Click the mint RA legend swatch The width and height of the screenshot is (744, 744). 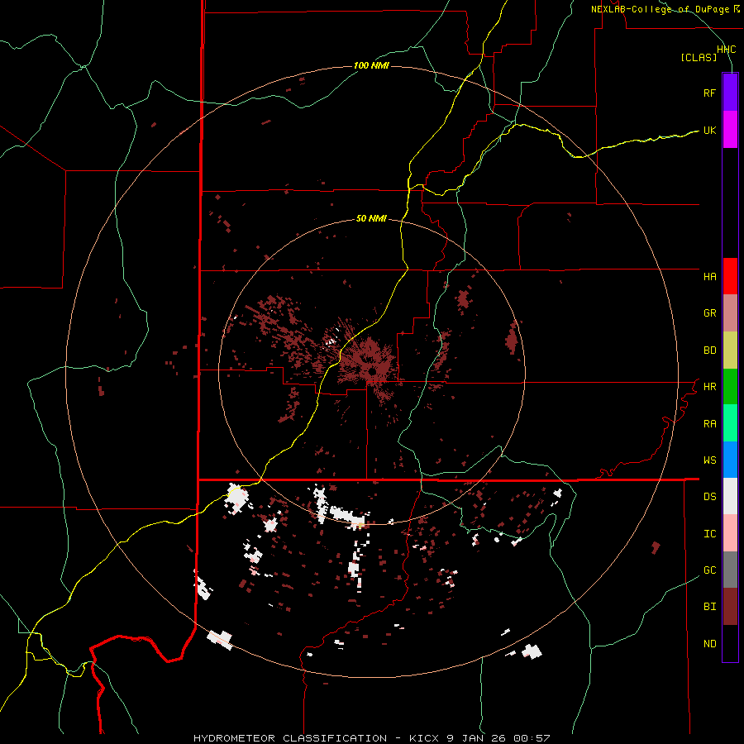730,423
